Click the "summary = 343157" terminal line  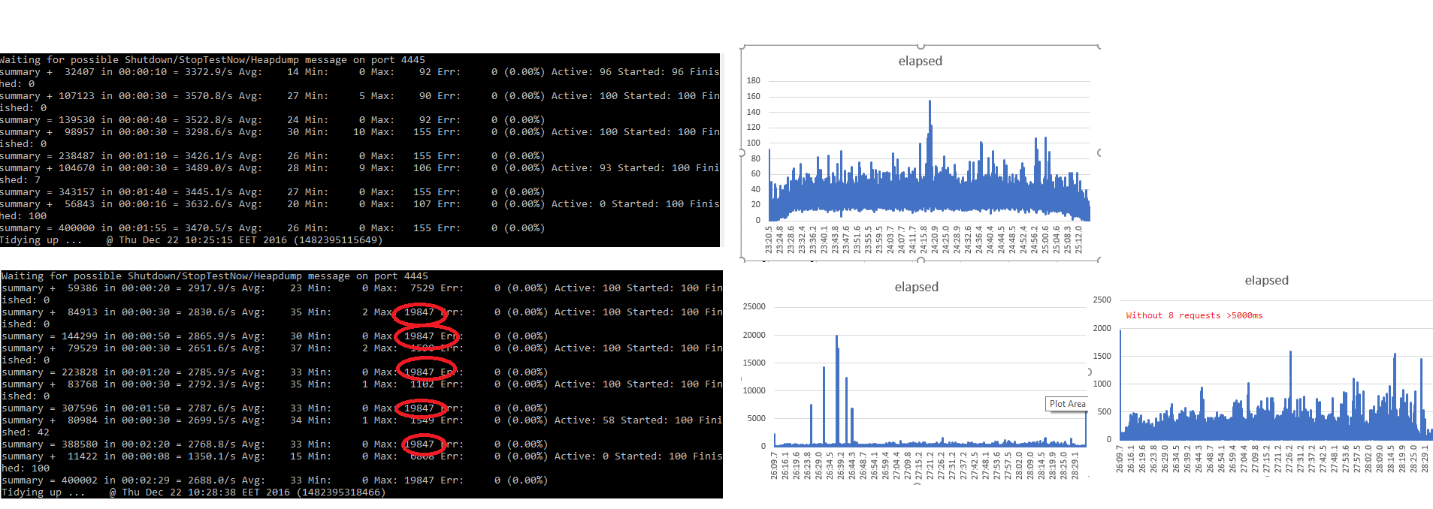tap(272, 191)
